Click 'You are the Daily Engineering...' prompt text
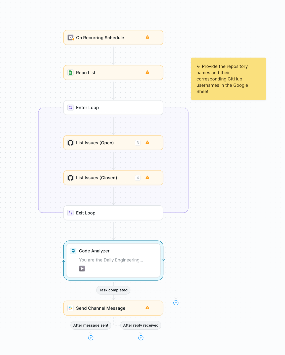 pos(111,260)
